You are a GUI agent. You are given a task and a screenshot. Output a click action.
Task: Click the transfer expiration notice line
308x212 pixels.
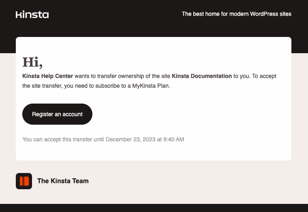click(103, 139)
